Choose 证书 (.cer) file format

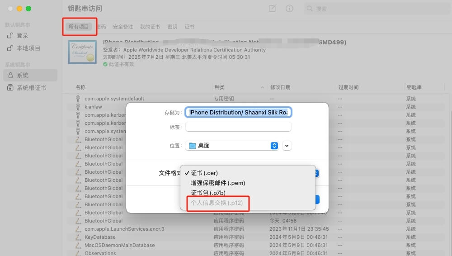(x=248, y=173)
